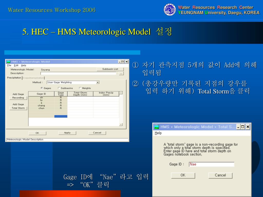This screenshot has height=197, width=263.
Task: Click Total-Storm Depth (mm) column header
Action: point(80,94)
